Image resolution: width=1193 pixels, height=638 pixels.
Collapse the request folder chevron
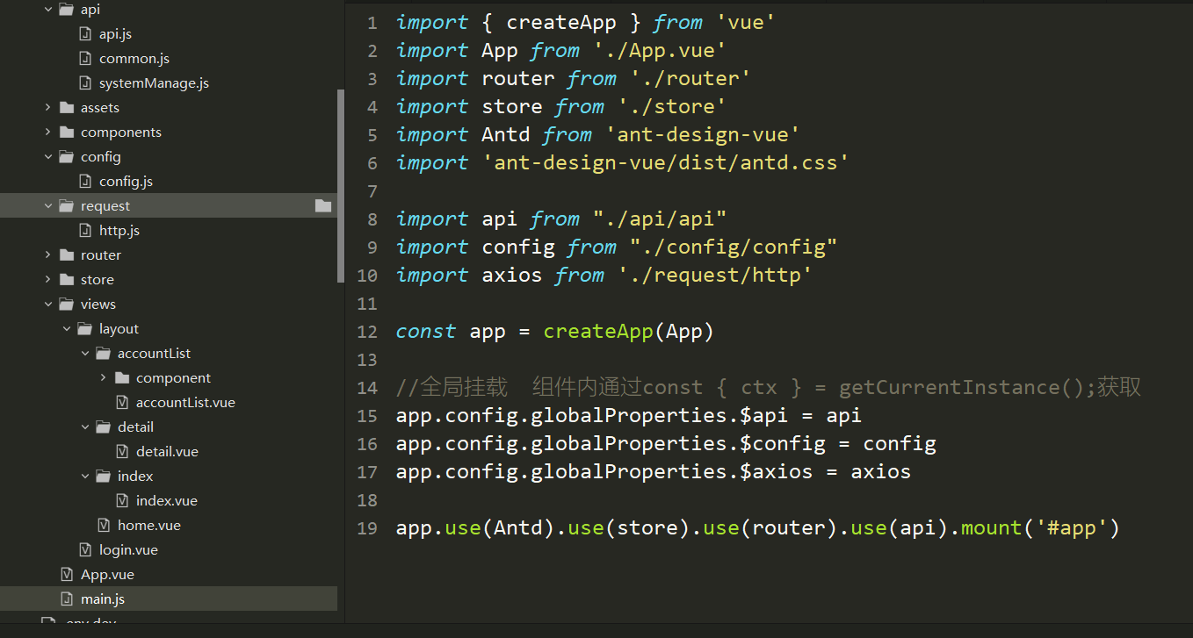[48, 206]
